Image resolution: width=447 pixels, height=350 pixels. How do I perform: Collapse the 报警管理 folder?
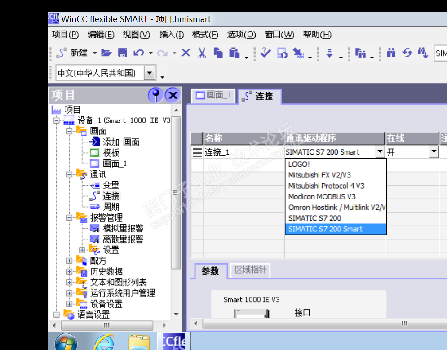coord(69,218)
